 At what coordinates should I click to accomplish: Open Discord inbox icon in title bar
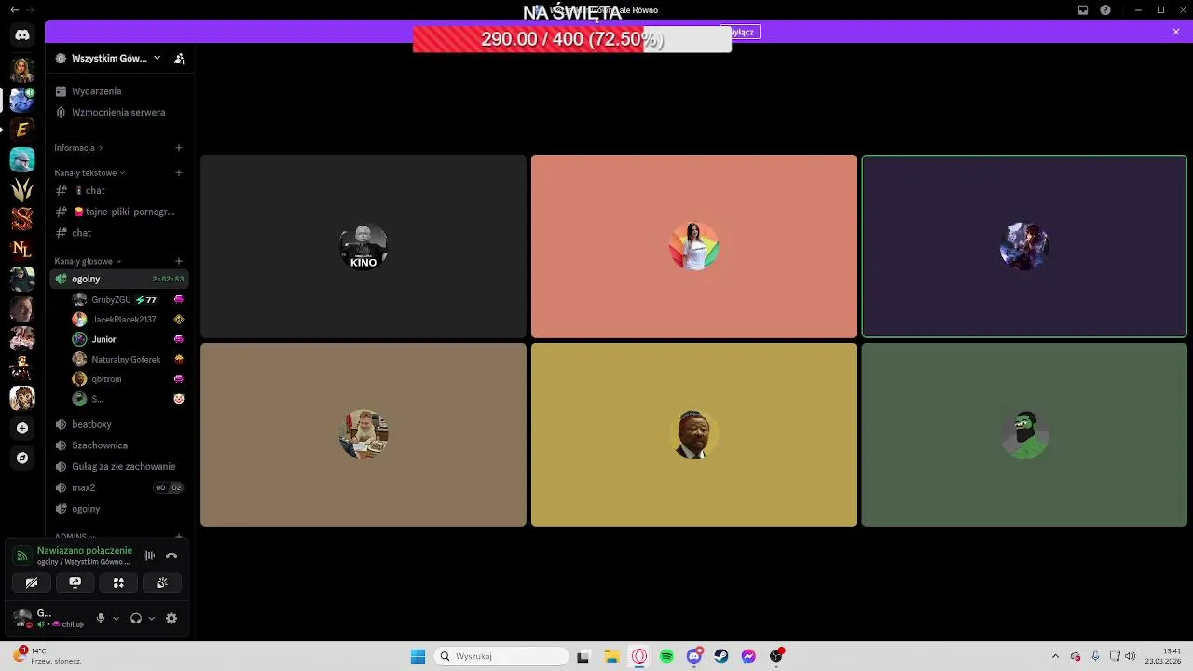coord(1083,9)
